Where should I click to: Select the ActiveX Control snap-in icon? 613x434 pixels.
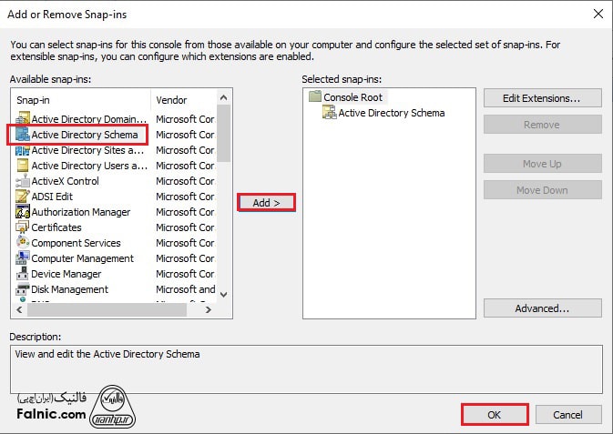pos(23,181)
